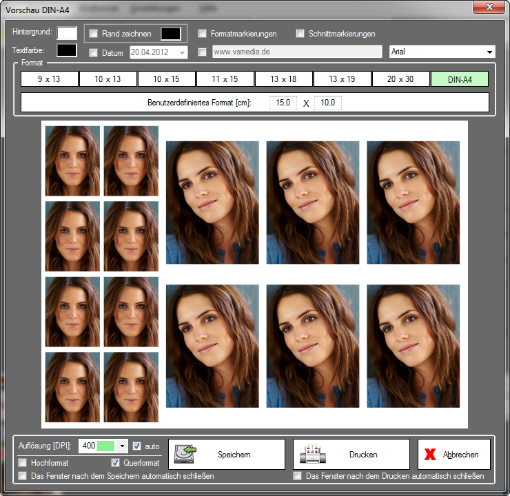The width and height of the screenshot is (510, 496).
Task: Expand the DPI resolution dropdown
Action: point(123,446)
